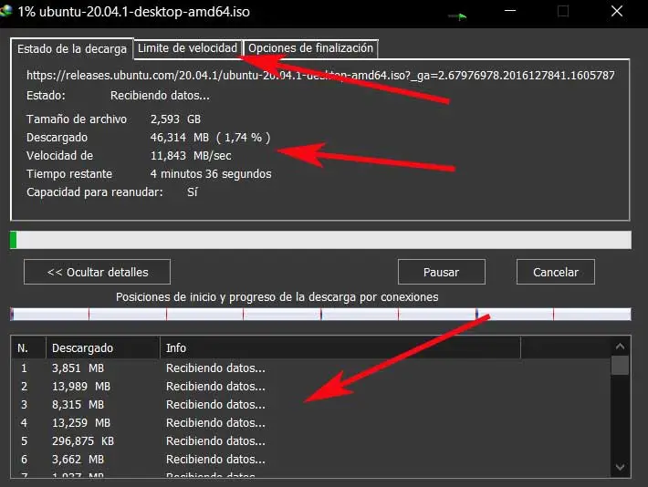Click the N. column header
The width and height of the screenshot is (648, 487).
click(x=28, y=347)
